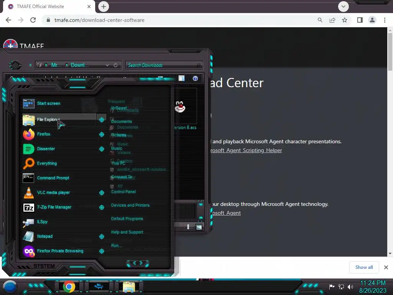The width and height of the screenshot is (393, 295).
Task: Open Microsoft Agent Scripting Helper link
Action: (x=246, y=150)
